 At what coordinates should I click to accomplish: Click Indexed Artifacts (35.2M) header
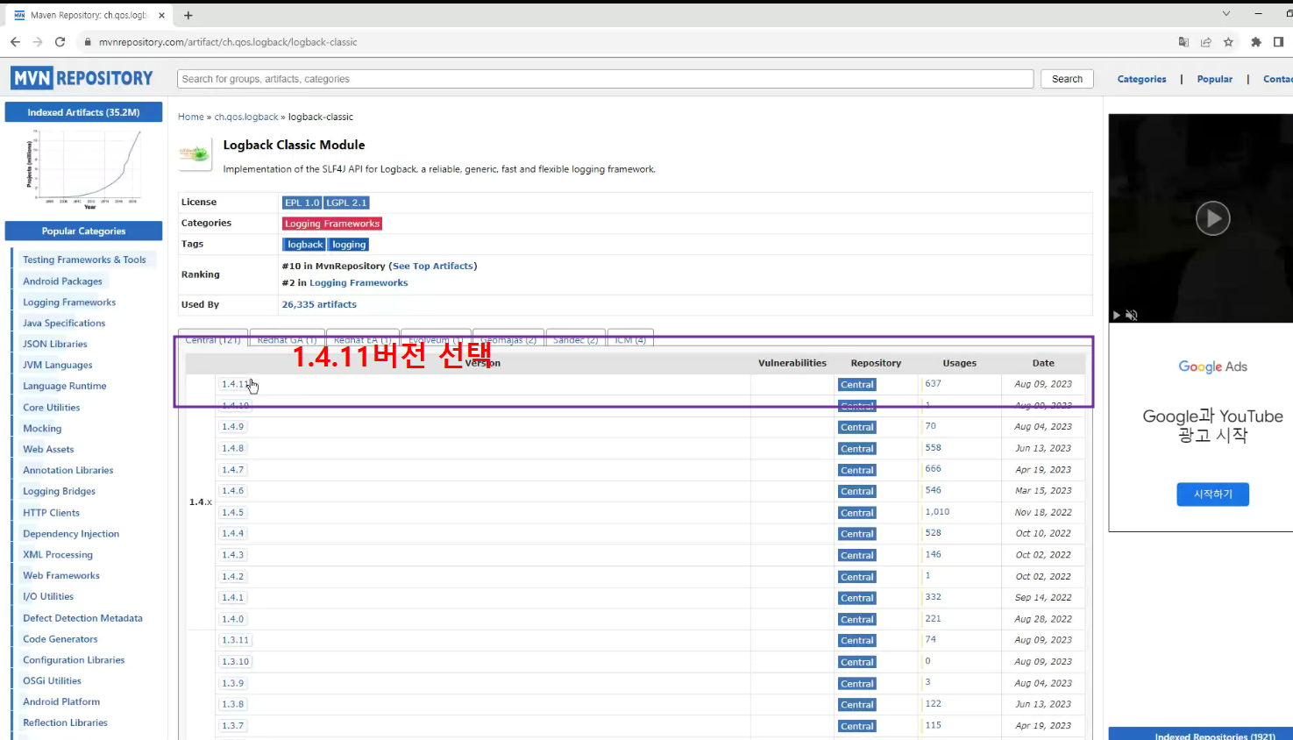(83, 112)
